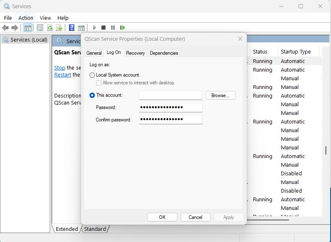Click the Forward arrow toolbar icon
The image size is (331, 242).
pos(14,28)
